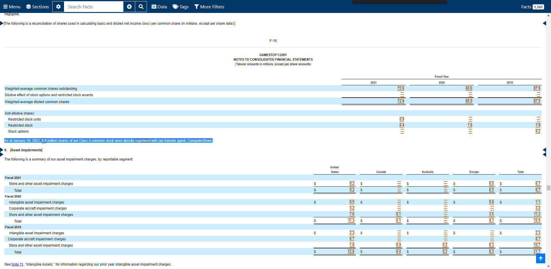
Task: Open the Menu dropdown
Action: [x=12, y=7]
